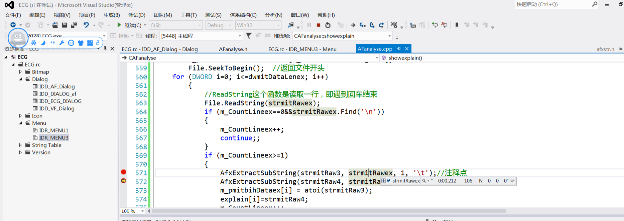The height and width of the screenshot is (221, 624).
Task: Click the bookmark flag toolbar icon
Action: pyautogui.click(x=457, y=25)
